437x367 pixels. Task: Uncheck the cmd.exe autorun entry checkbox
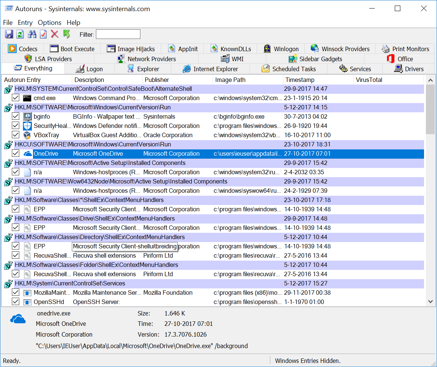tap(16, 98)
